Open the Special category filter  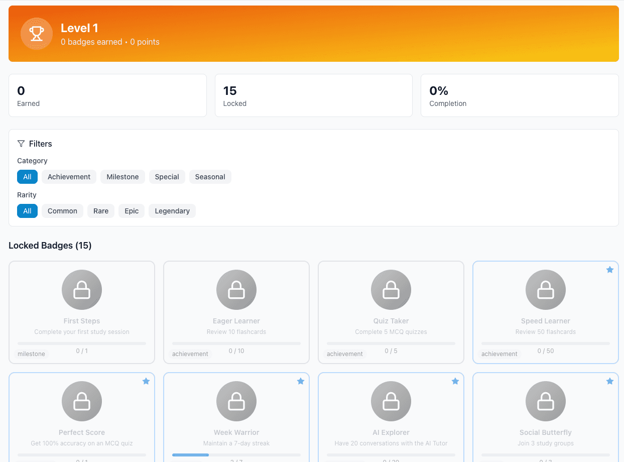click(167, 177)
